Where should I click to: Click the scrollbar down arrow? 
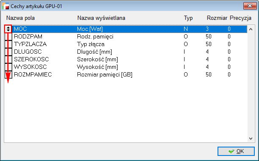[x=251, y=139]
